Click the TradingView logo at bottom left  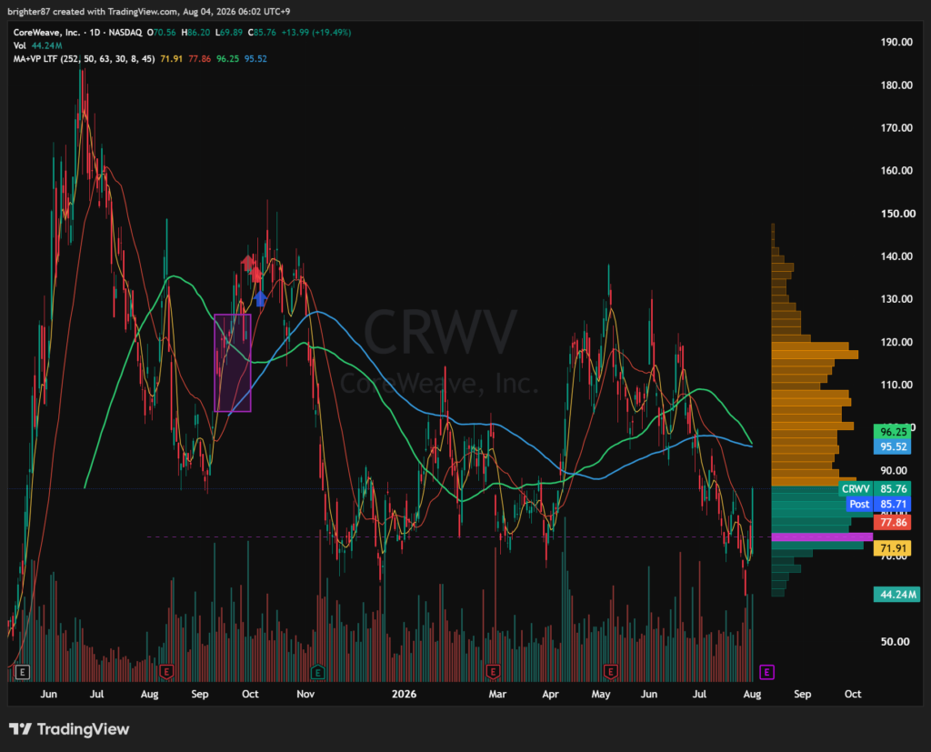[69, 729]
